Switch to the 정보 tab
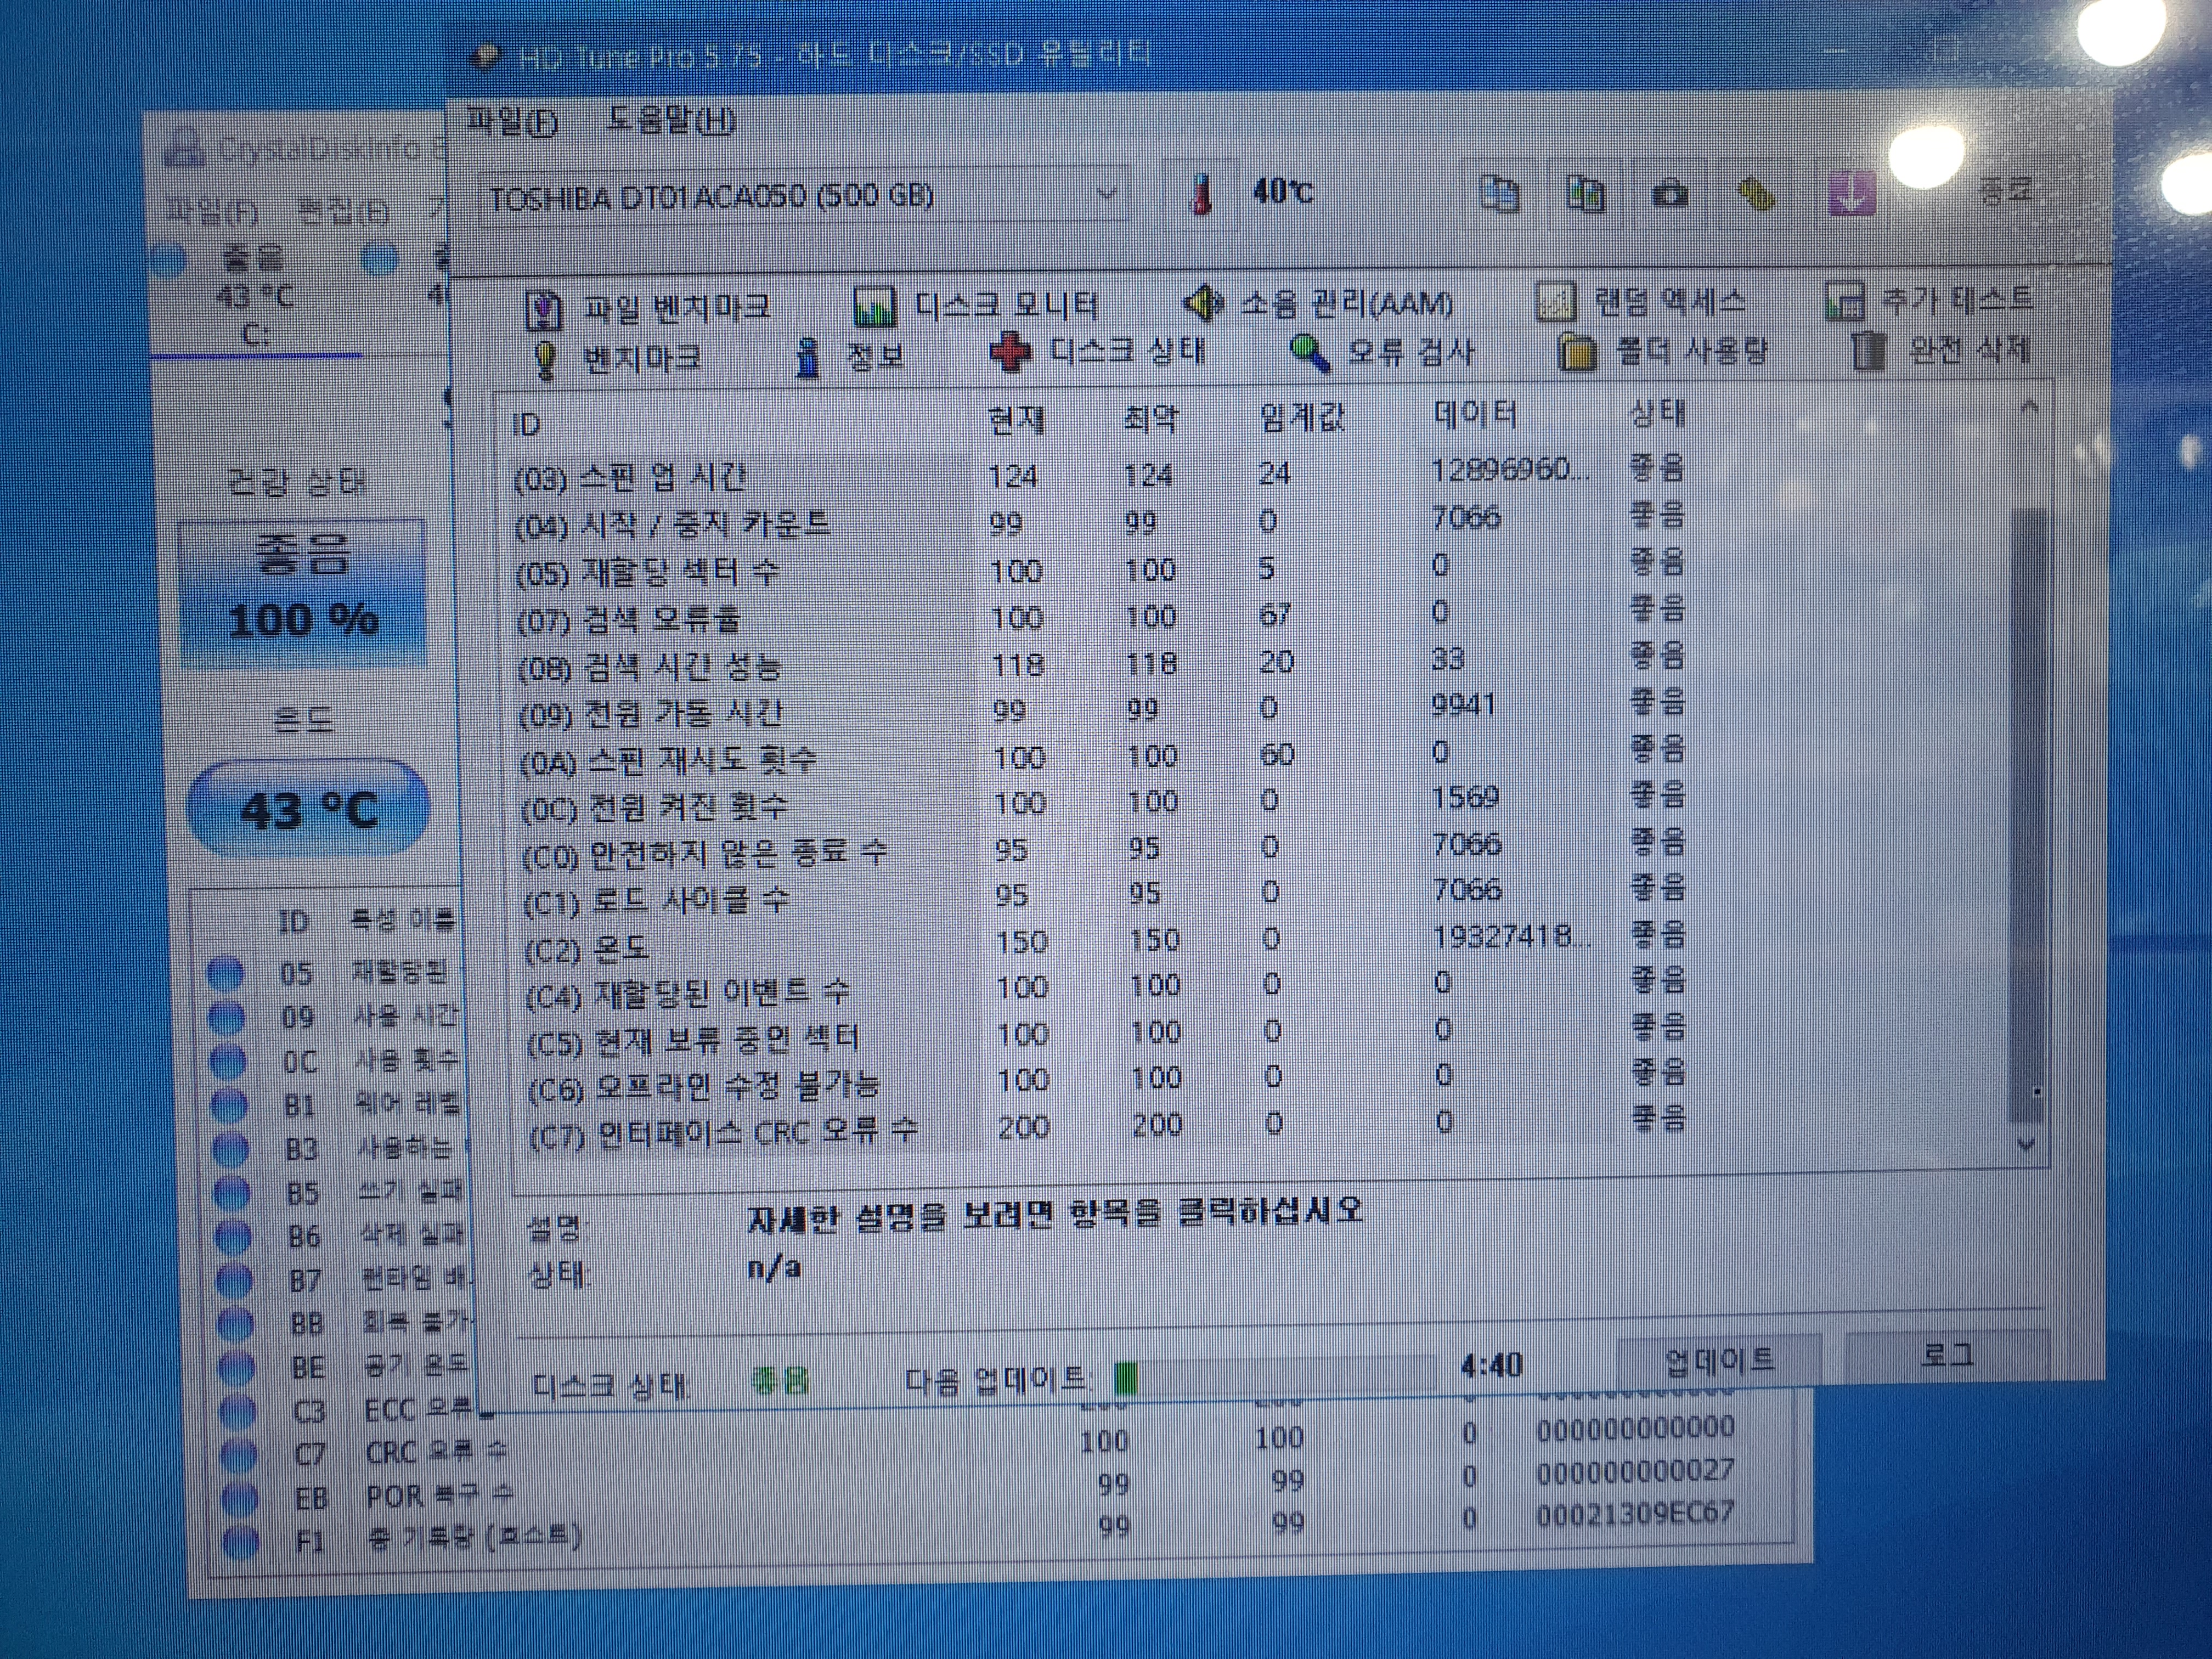2212x1659 pixels. point(850,356)
